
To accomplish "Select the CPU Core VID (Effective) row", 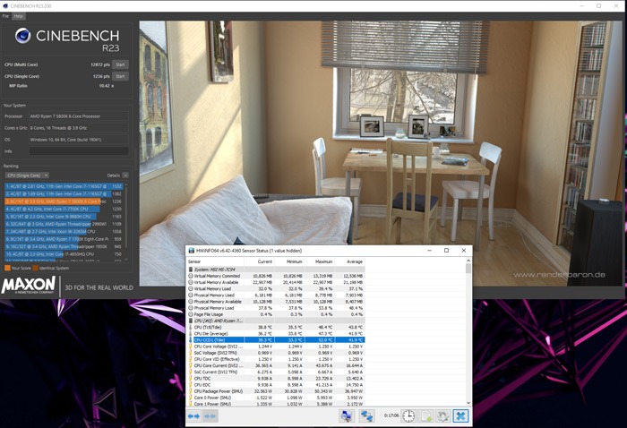I will [276, 359].
